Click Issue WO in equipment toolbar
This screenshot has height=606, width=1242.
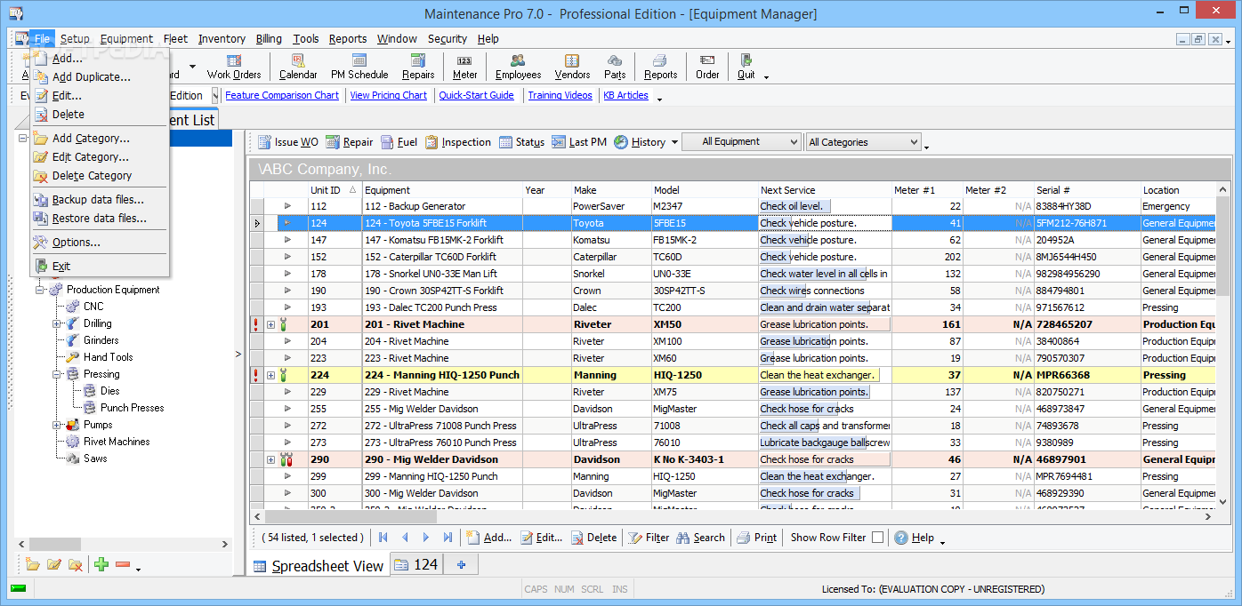(x=287, y=142)
